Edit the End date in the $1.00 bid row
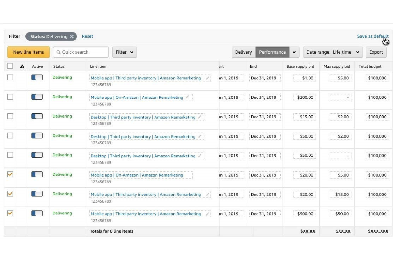The image size is (393, 262). pyautogui.click(x=265, y=78)
